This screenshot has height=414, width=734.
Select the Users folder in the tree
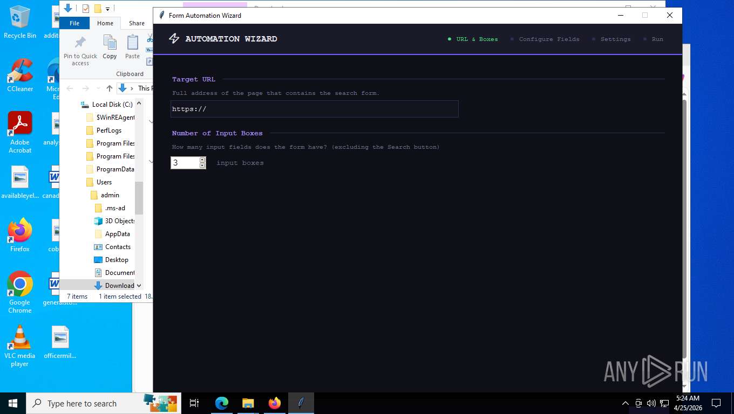tap(99, 182)
